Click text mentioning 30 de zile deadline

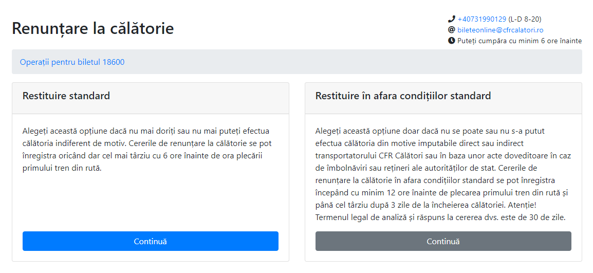(440, 217)
